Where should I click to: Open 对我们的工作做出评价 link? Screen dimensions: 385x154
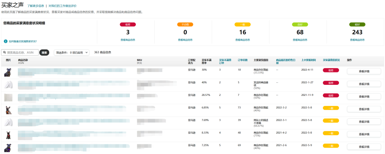pyautogui.click(x=62, y=6)
